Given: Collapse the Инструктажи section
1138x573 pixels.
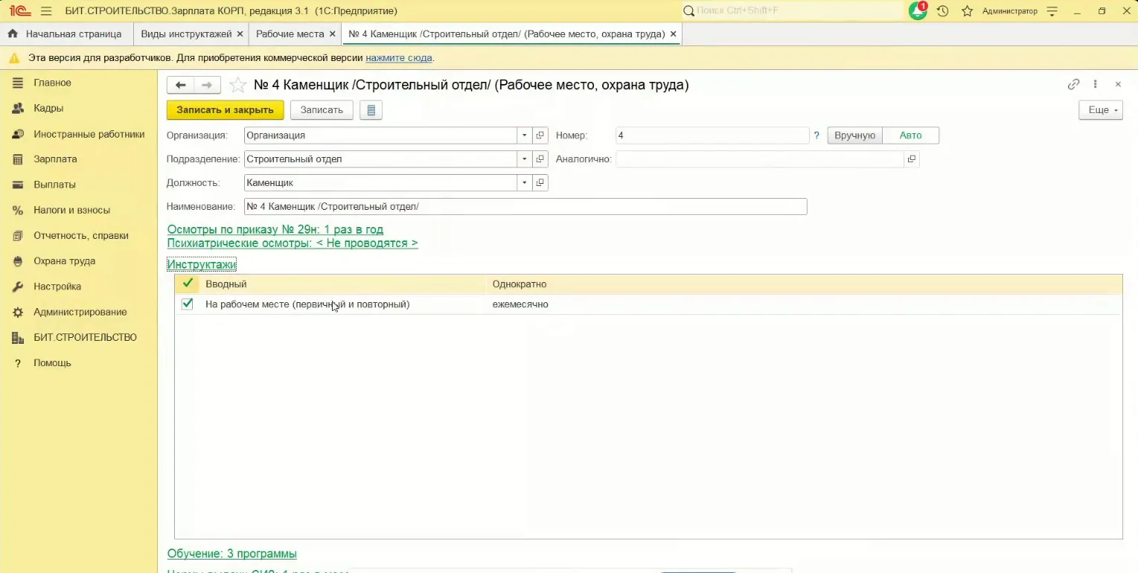Looking at the screenshot, I should 202,264.
